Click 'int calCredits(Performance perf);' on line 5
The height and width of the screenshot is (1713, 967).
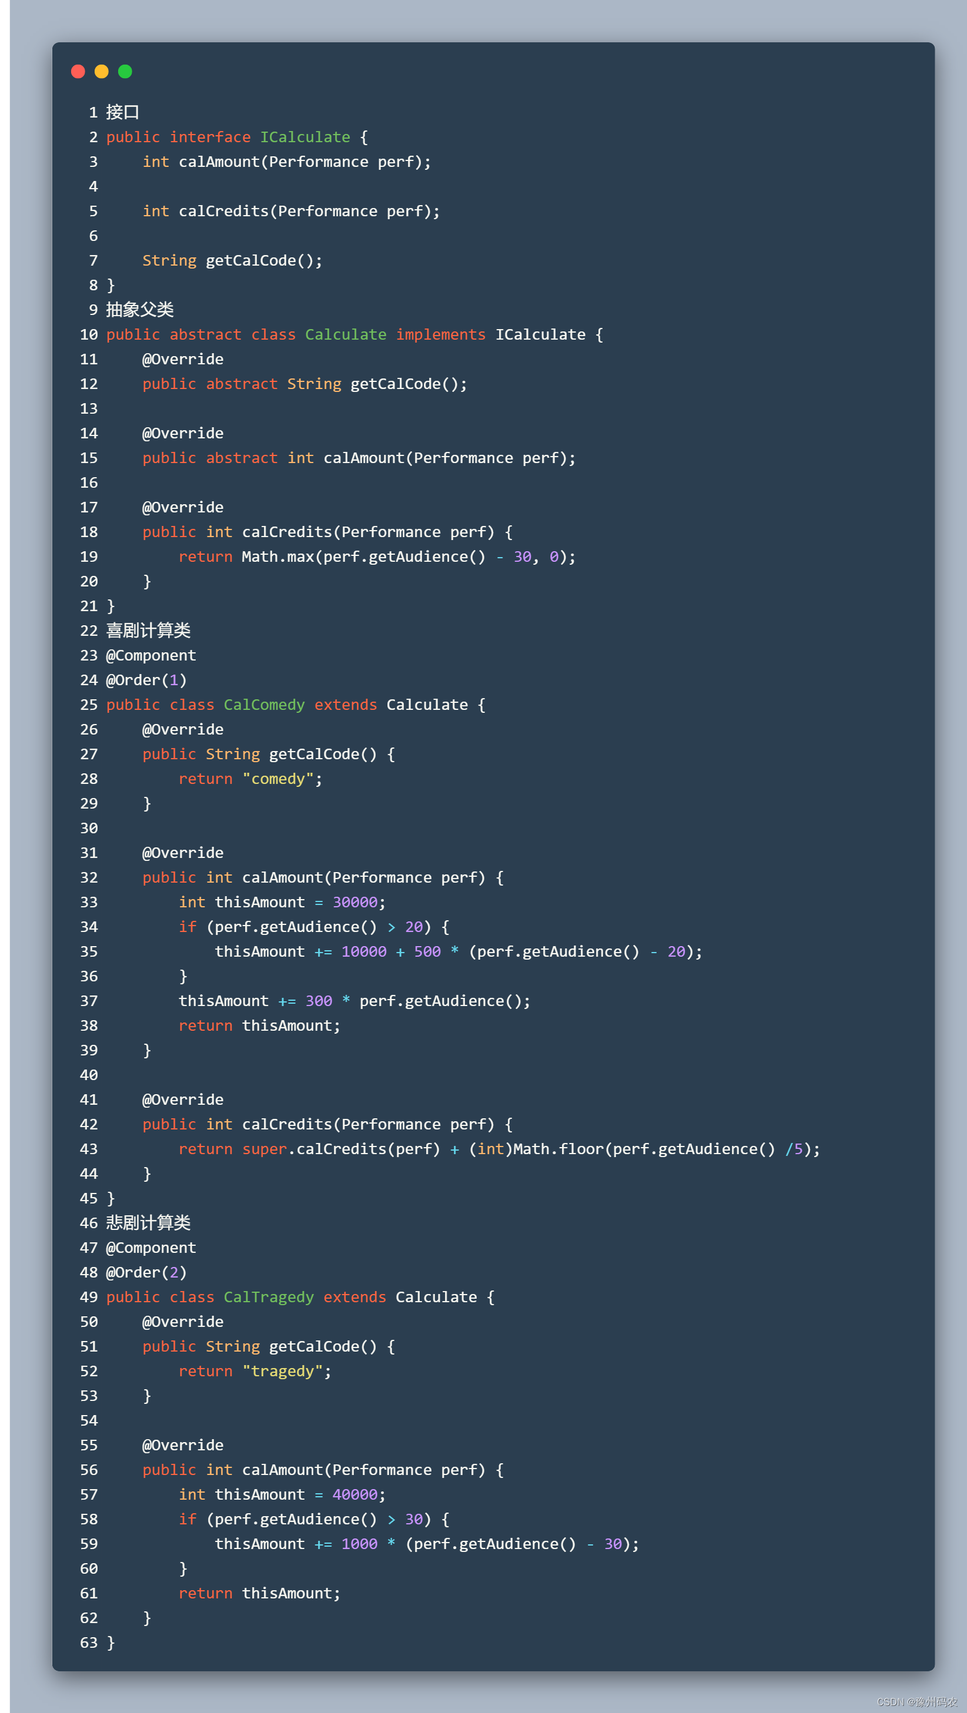(x=292, y=211)
